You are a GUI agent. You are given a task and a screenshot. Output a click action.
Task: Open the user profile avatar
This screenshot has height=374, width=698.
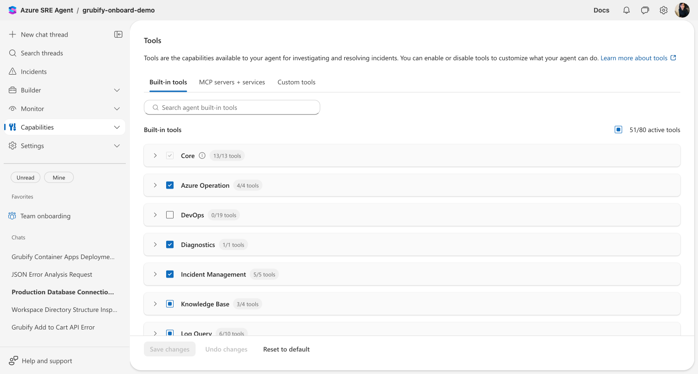682,10
